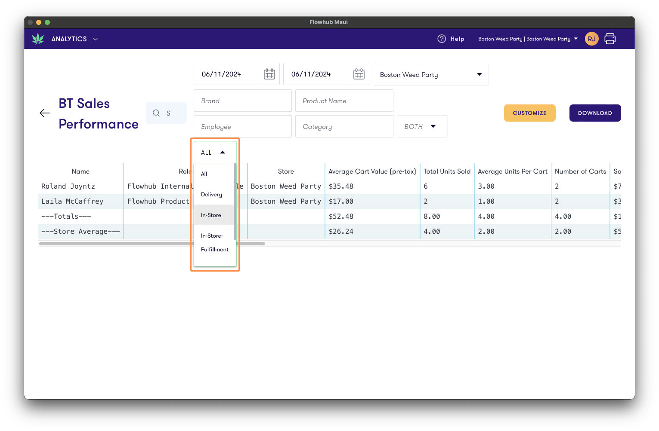
Task: Open the calendar icon for the end date
Action: click(359, 73)
